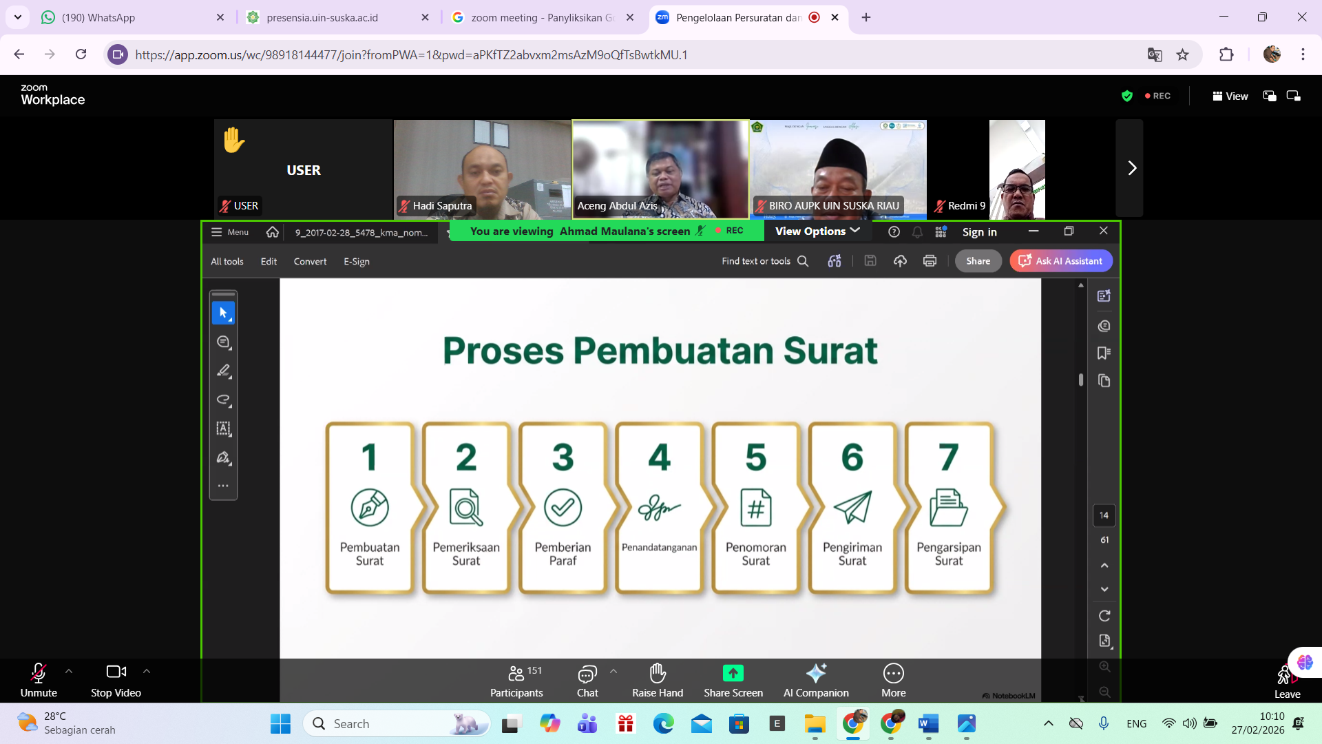Expand audio settings arrow next to Unmute
This screenshot has width=1322, height=744.
[x=69, y=671]
